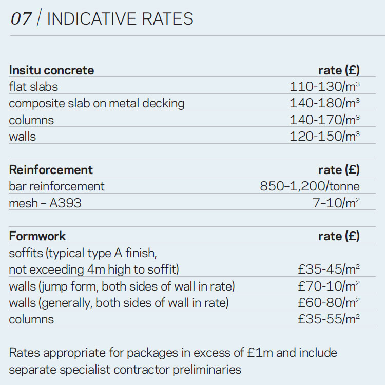Viewport: 385px width, 385px height.
Task: Click the £35-55/m² columns formwork rate
Action: coord(329,319)
